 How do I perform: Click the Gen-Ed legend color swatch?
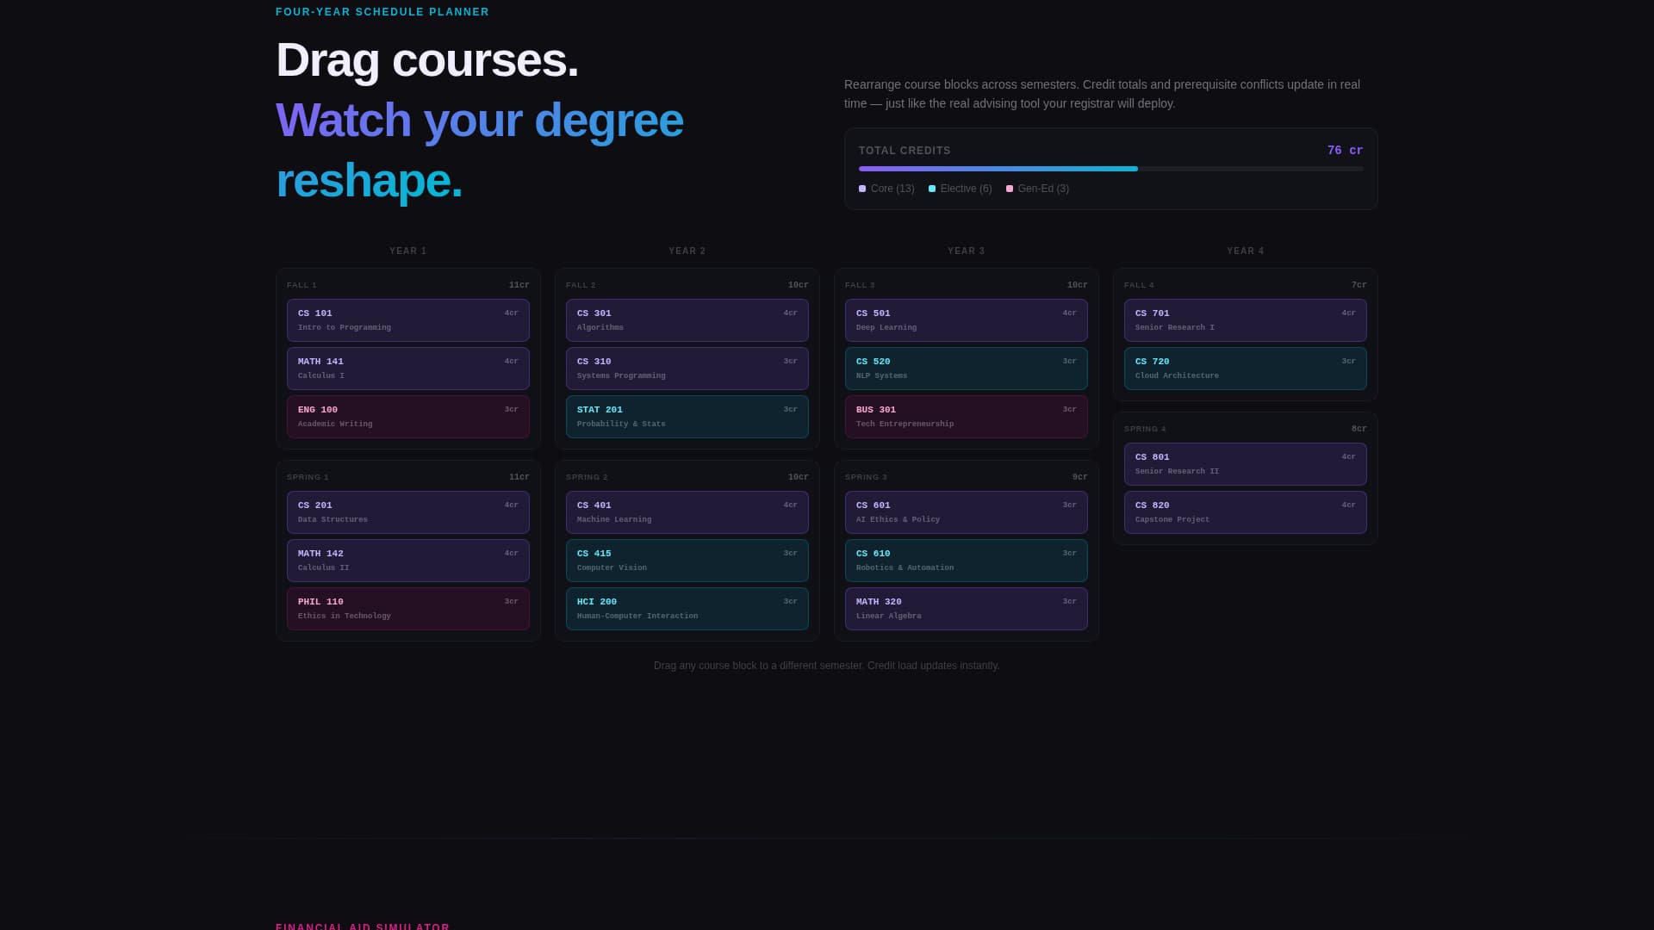pos(1010,189)
